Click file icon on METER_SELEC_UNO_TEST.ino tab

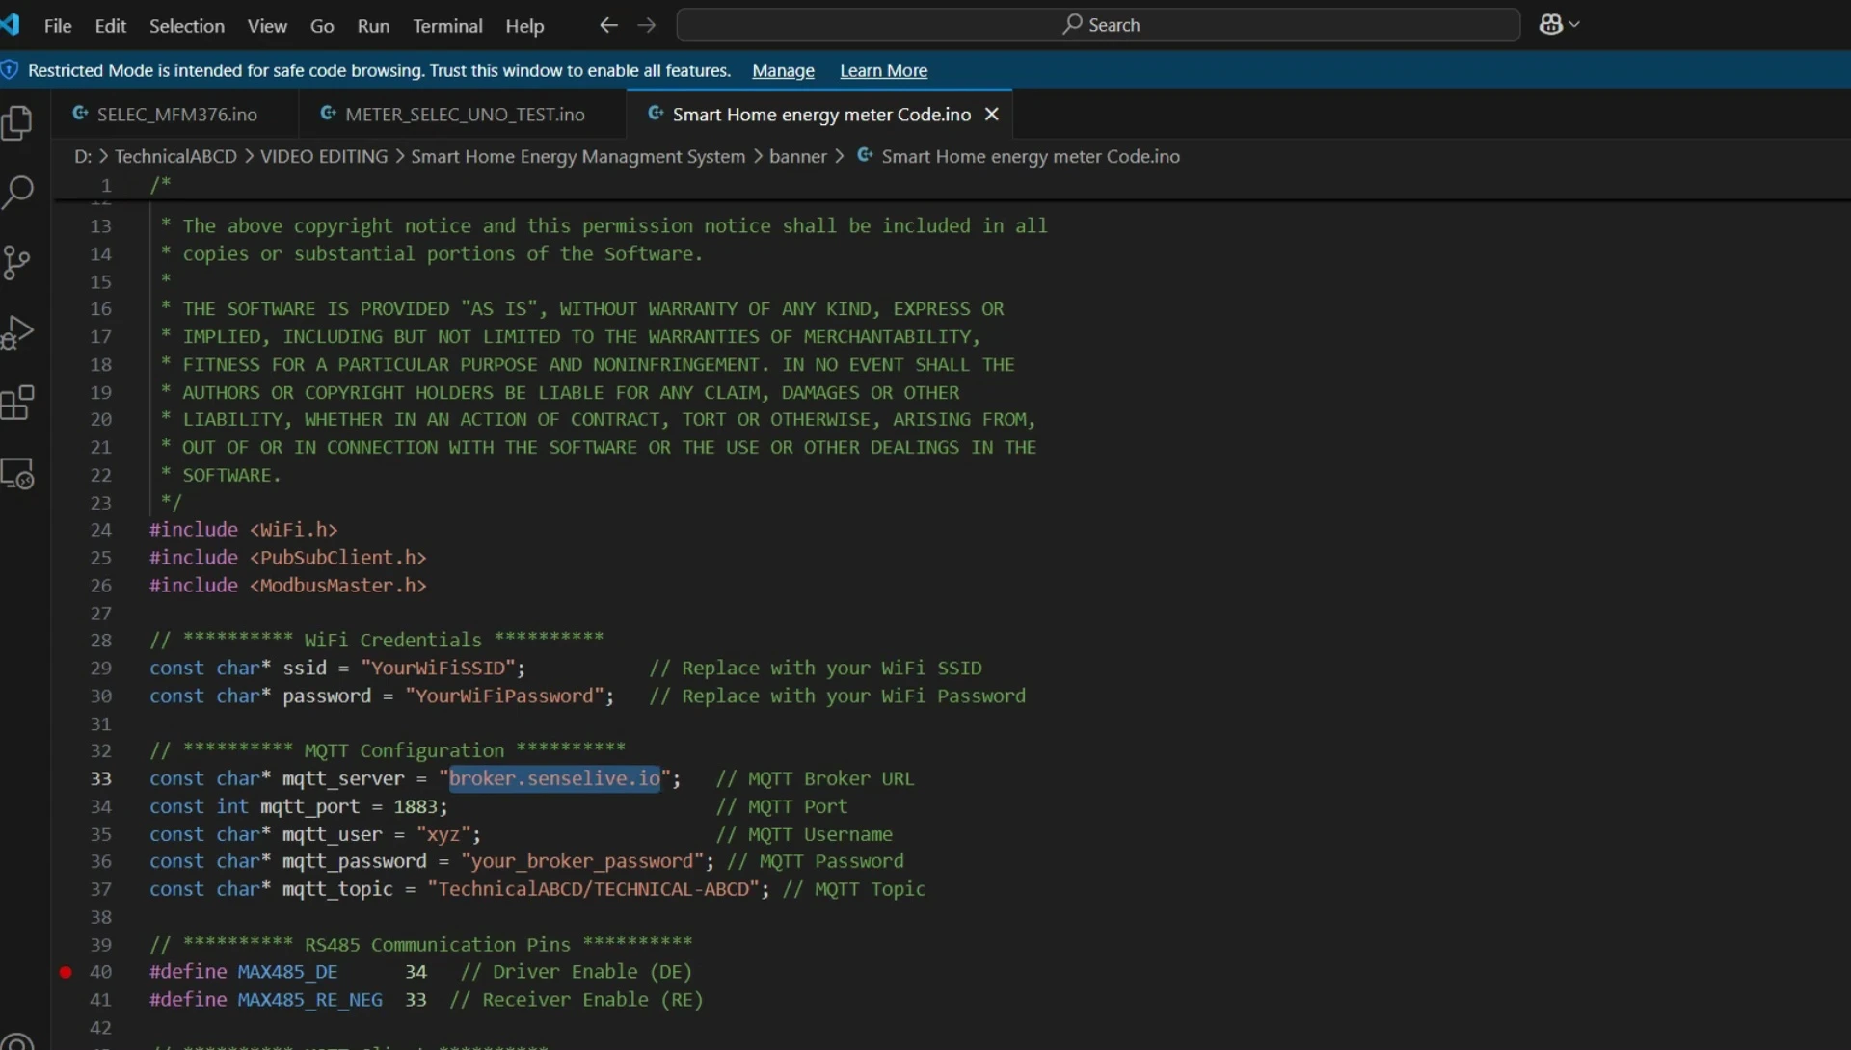329,114
